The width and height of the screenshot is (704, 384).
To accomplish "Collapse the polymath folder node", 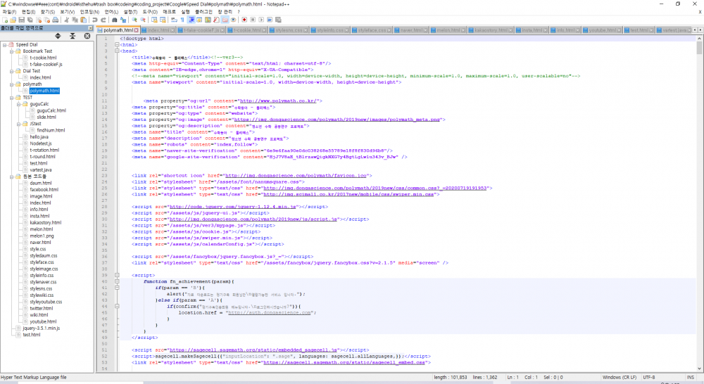I will click(12, 84).
